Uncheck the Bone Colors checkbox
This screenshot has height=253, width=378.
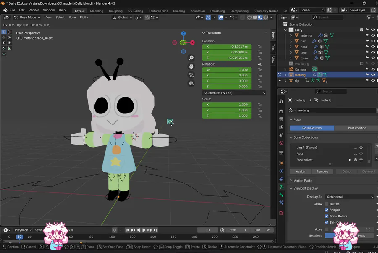pyautogui.click(x=327, y=216)
